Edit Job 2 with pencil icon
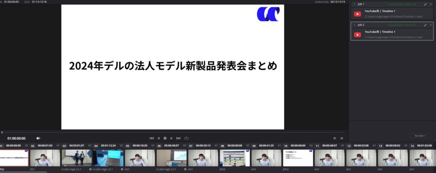The image size is (436, 173). point(425,25)
